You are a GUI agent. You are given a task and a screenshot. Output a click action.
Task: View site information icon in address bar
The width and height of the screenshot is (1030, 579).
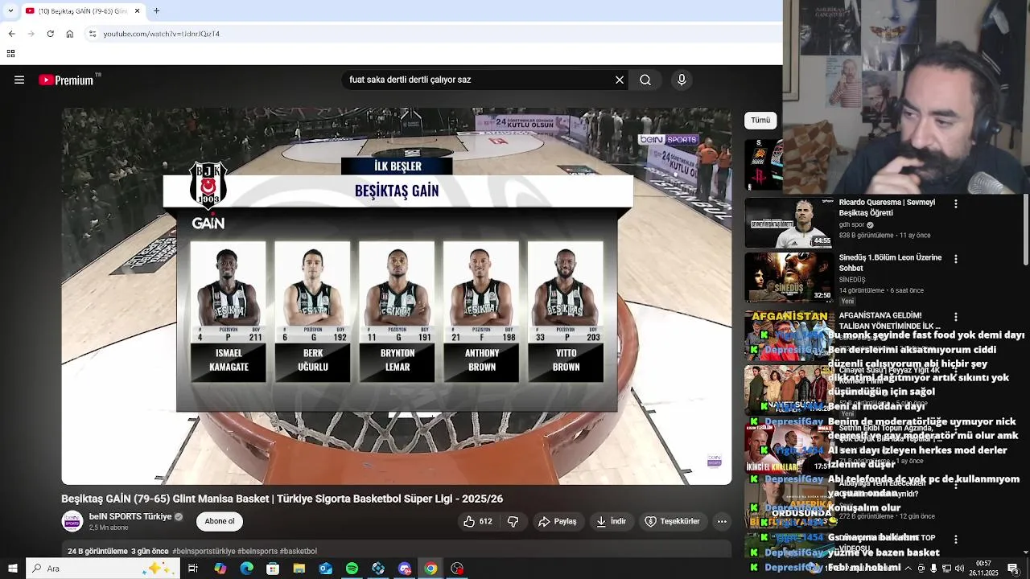[x=93, y=34]
